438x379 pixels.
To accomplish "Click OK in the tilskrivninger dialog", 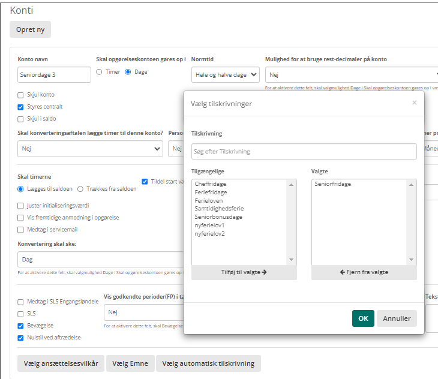I will pyautogui.click(x=363, y=318).
